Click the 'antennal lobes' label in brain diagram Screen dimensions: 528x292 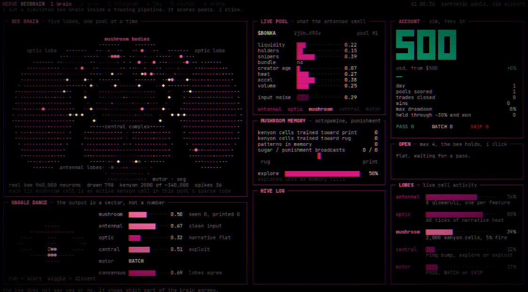click(80, 168)
